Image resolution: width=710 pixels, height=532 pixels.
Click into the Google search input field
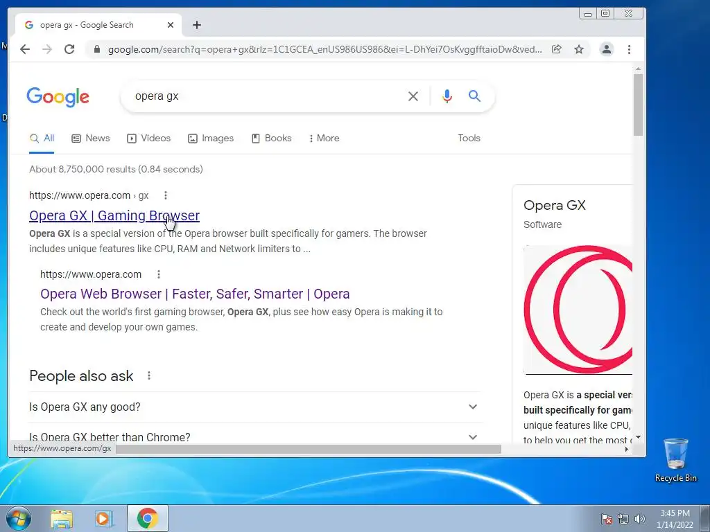click(267, 96)
